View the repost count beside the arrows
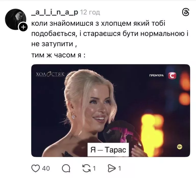 [94, 168]
